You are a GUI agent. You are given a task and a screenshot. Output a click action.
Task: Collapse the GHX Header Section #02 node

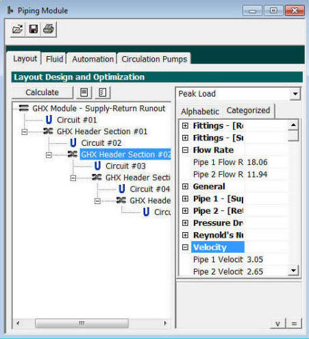point(49,155)
